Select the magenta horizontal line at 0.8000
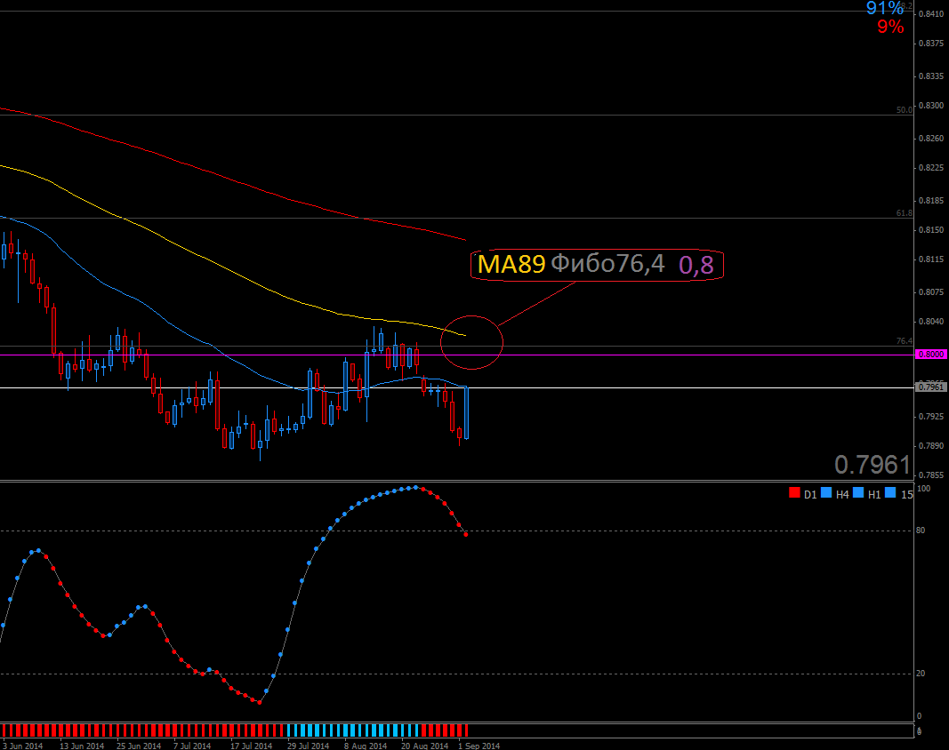 (456, 355)
